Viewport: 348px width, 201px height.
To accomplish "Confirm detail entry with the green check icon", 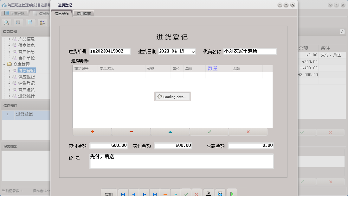I will click(x=209, y=132).
